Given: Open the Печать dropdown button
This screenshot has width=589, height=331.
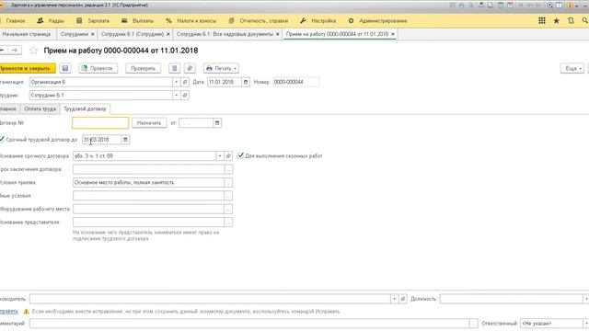Looking at the screenshot, I should click(x=221, y=68).
